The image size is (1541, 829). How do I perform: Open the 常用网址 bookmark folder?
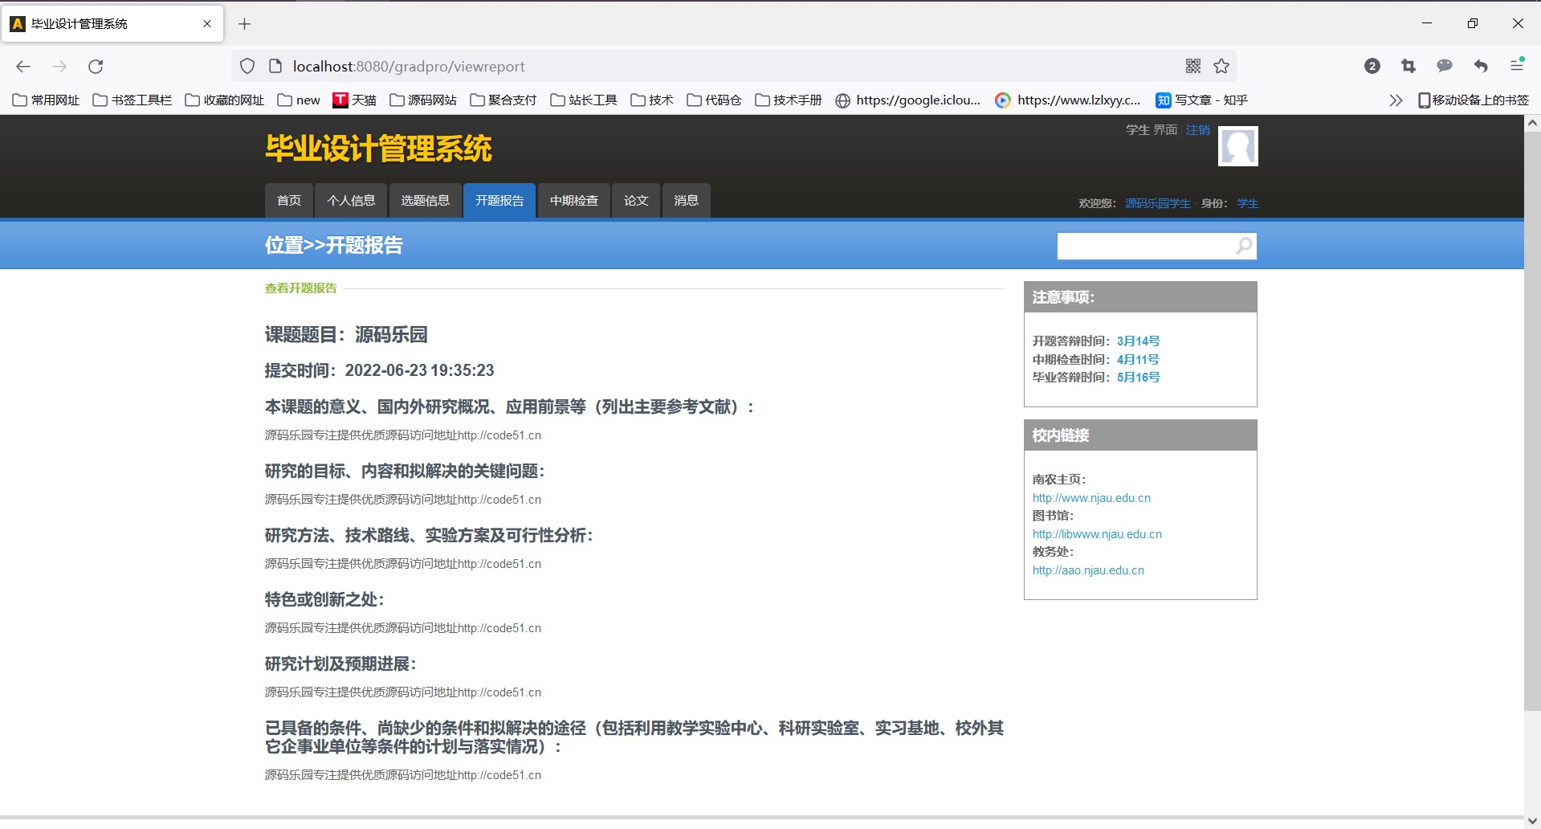point(46,100)
